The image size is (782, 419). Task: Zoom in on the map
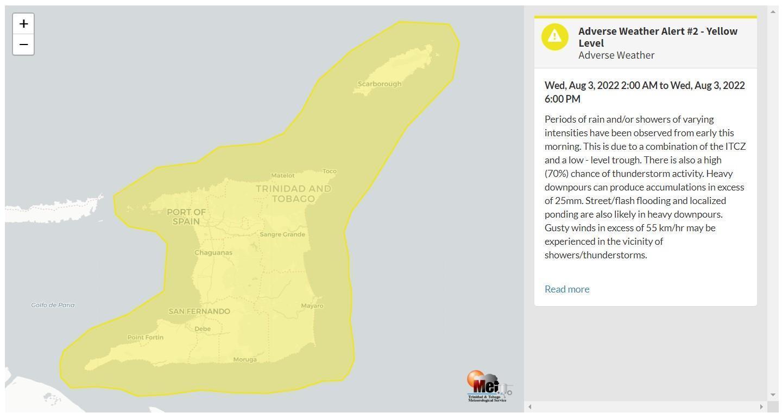pyautogui.click(x=23, y=24)
